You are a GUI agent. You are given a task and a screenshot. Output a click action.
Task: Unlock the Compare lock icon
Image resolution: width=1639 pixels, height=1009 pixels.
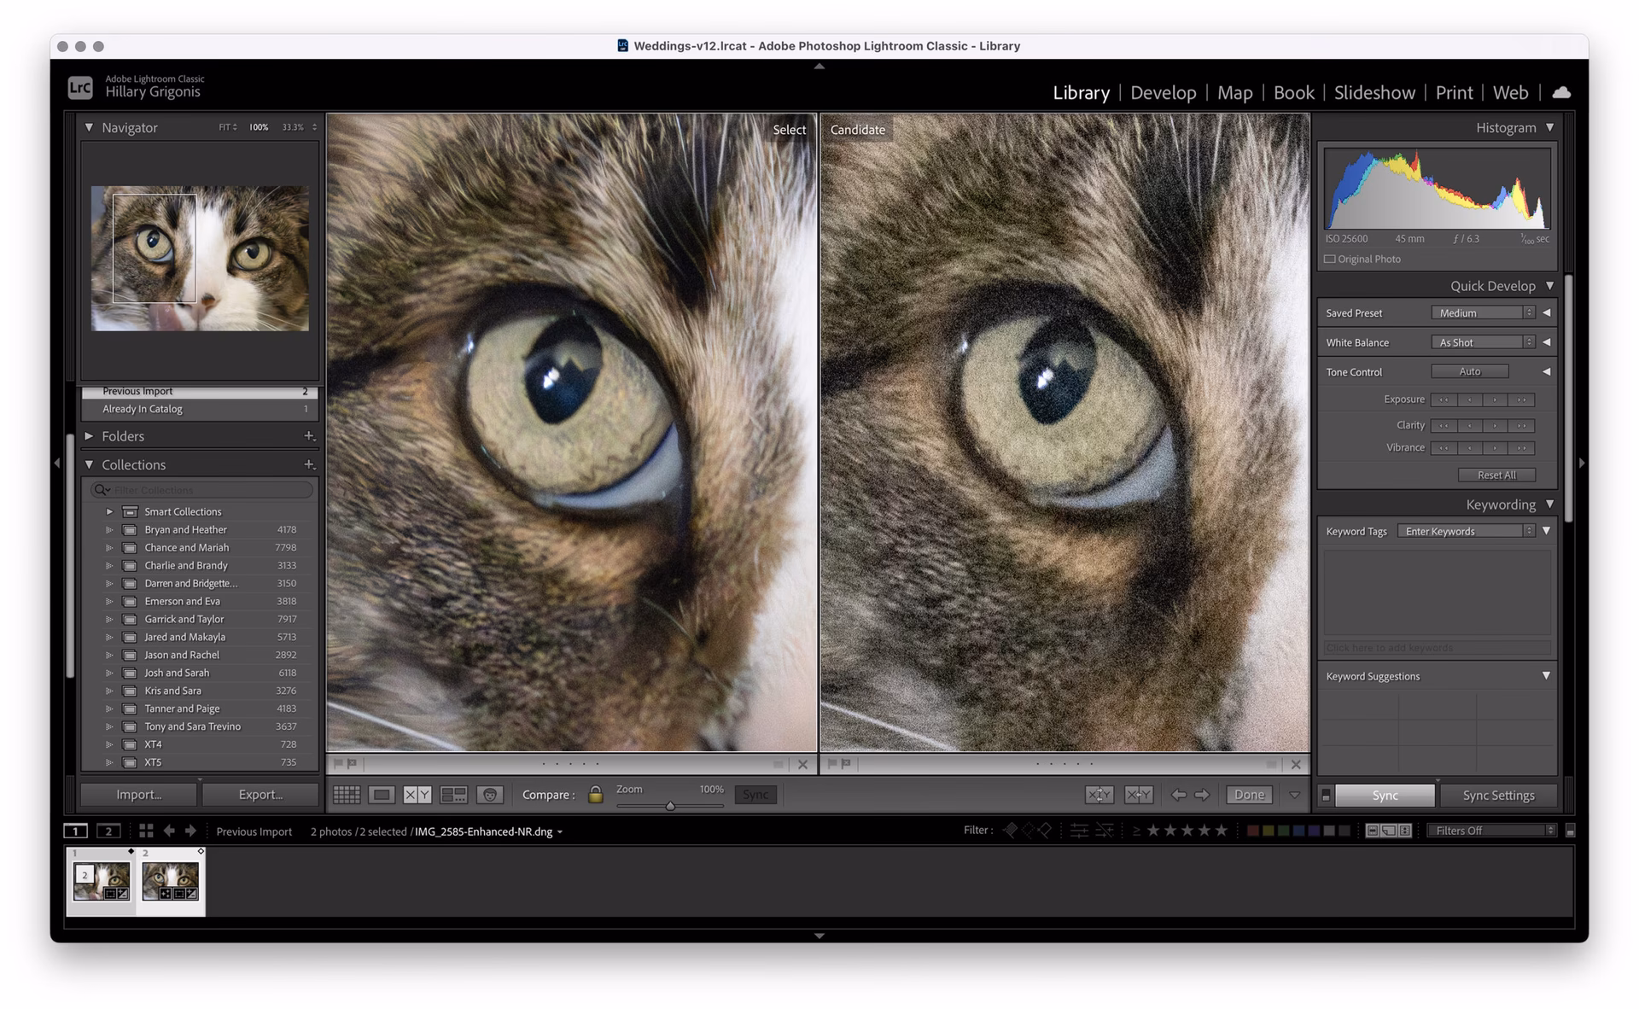[x=595, y=794]
